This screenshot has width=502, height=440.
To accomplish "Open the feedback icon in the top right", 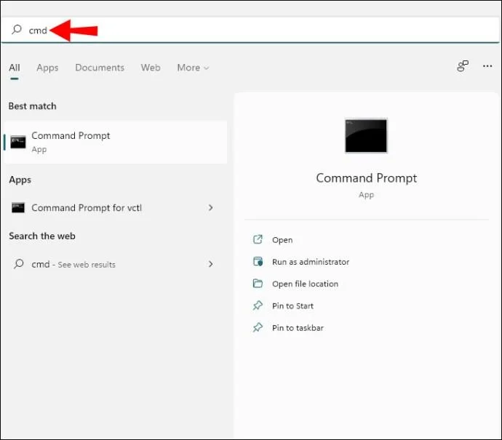I will coord(463,66).
